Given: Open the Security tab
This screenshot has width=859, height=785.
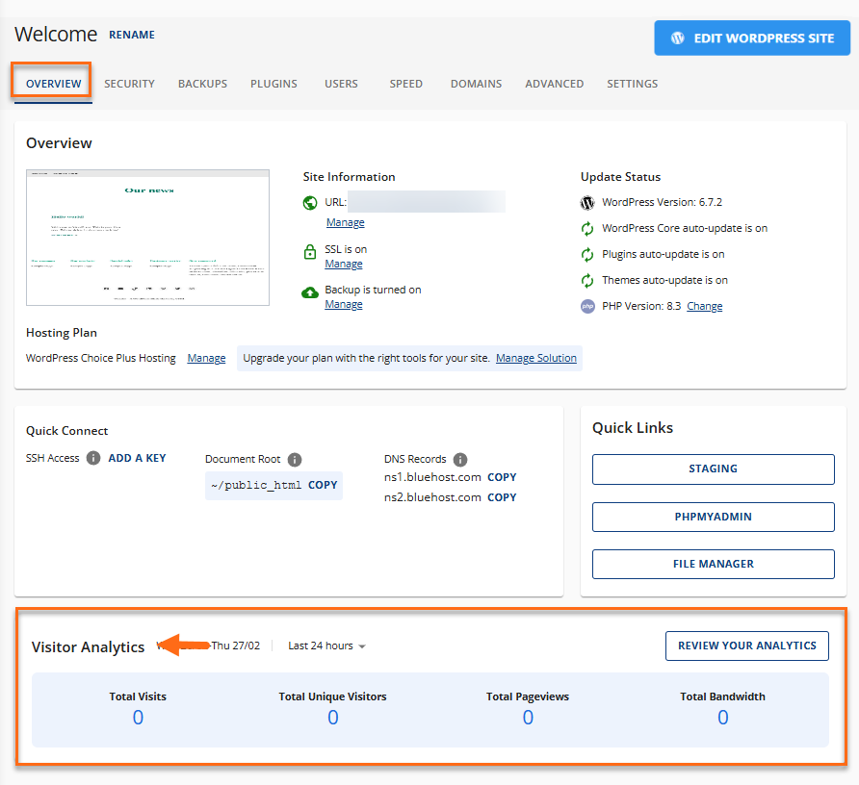Looking at the screenshot, I should pos(129,84).
